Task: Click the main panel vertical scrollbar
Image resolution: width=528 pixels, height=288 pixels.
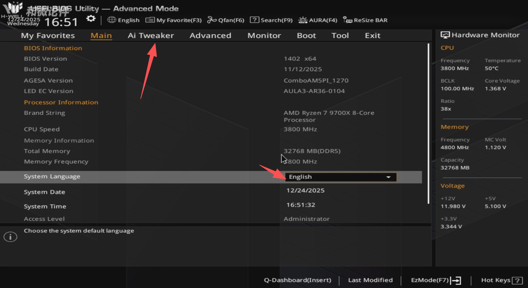Action: 428,124
